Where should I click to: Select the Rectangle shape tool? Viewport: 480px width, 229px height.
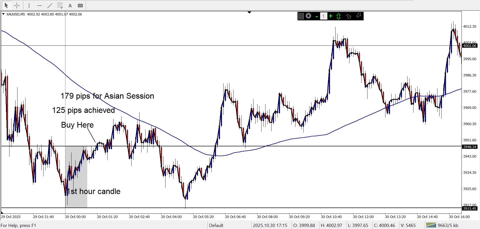tap(80, 5)
